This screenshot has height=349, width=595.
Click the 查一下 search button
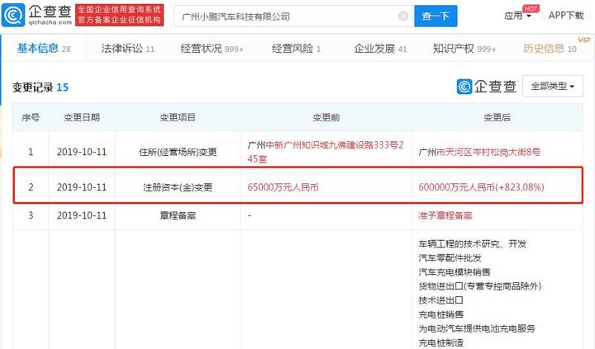click(436, 16)
